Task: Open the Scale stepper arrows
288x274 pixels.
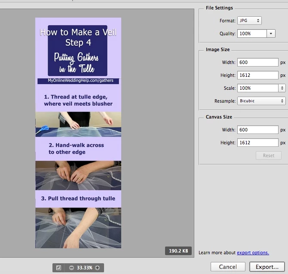Action: click(x=282, y=88)
